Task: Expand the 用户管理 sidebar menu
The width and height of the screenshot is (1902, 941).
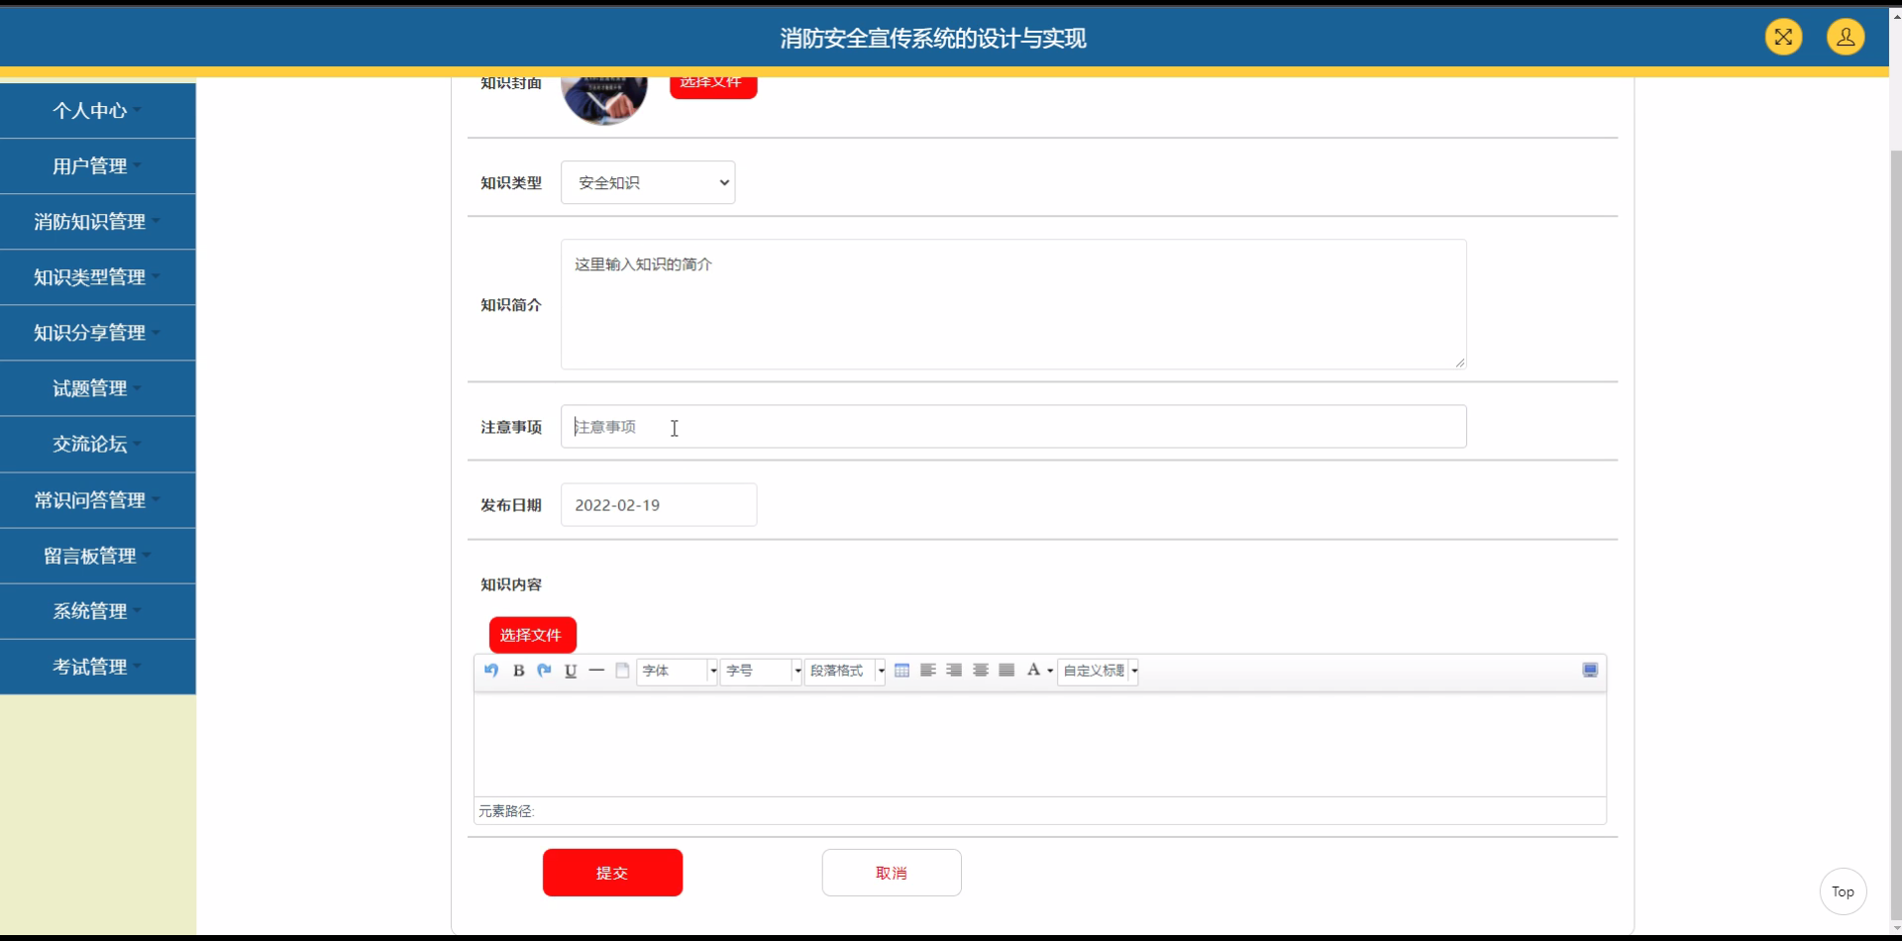Action: 97,166
